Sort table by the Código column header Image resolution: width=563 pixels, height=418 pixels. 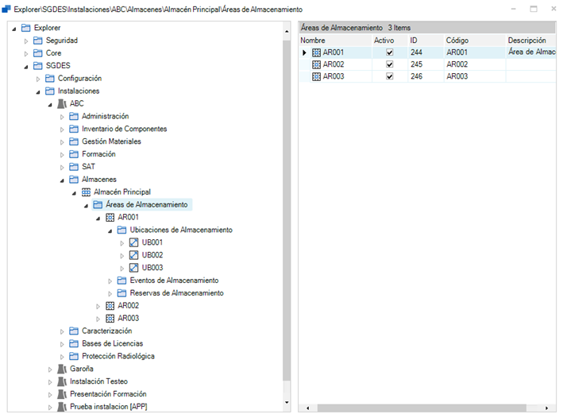[x=473, y=40]
